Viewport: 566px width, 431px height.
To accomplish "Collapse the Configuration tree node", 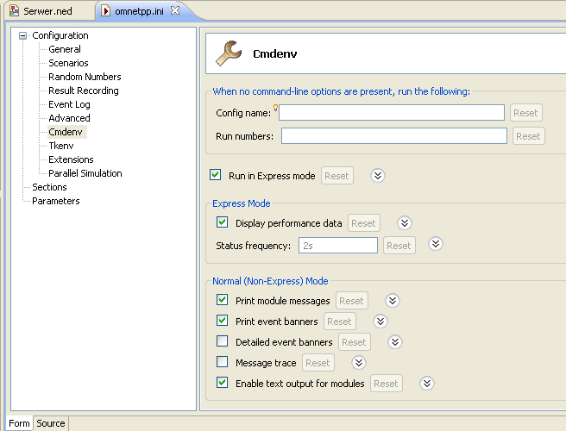I will (x=22, y=35).
